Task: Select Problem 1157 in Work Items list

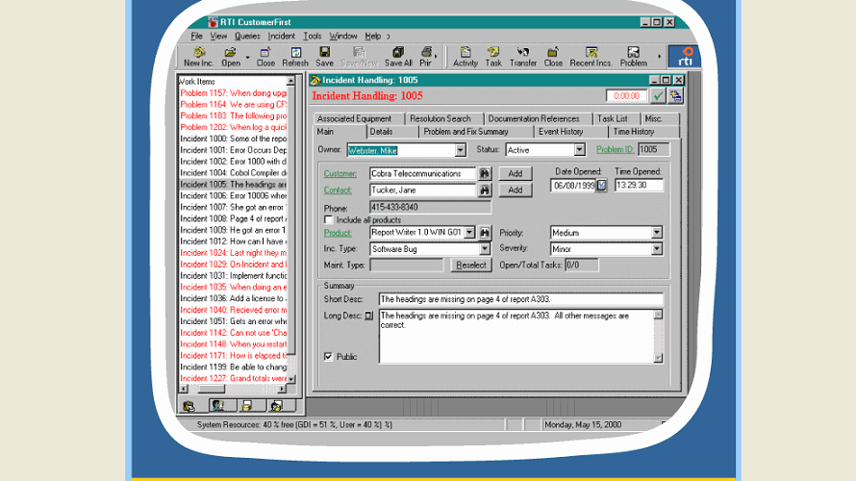Action: pyautogui.click(x=233, y=93)
